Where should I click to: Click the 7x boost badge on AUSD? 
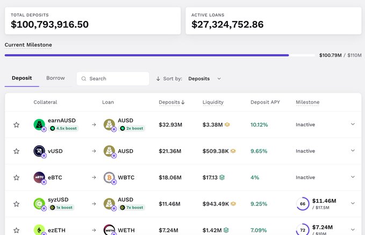(x=132, y=208)
